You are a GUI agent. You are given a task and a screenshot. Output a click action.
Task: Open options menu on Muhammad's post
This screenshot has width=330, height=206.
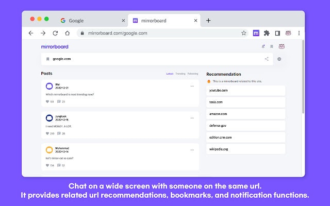pos(192,150)
